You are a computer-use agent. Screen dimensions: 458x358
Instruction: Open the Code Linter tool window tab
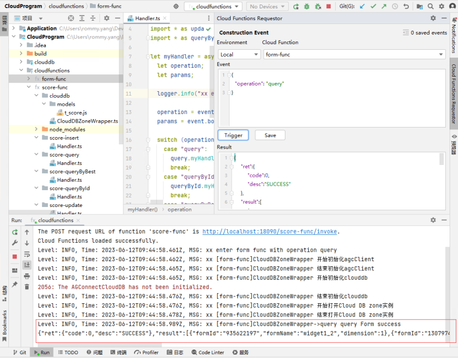point(208,352)
